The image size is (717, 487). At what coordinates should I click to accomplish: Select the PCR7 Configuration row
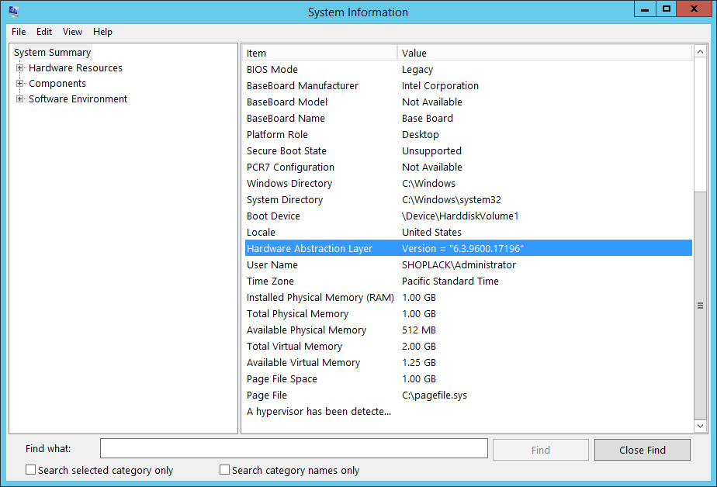pyautogui.click(x=468, y=168)
